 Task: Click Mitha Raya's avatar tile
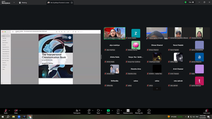178,57
